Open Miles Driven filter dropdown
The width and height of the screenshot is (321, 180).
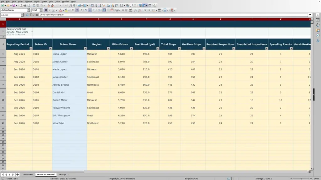coord(131,48)
